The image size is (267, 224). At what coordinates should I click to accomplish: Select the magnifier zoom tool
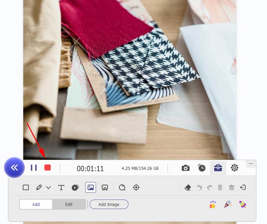122,188
